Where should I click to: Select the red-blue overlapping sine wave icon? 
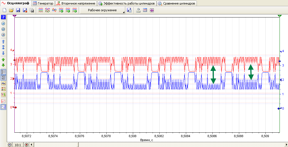pyautogui.click(x=54, y=10)
